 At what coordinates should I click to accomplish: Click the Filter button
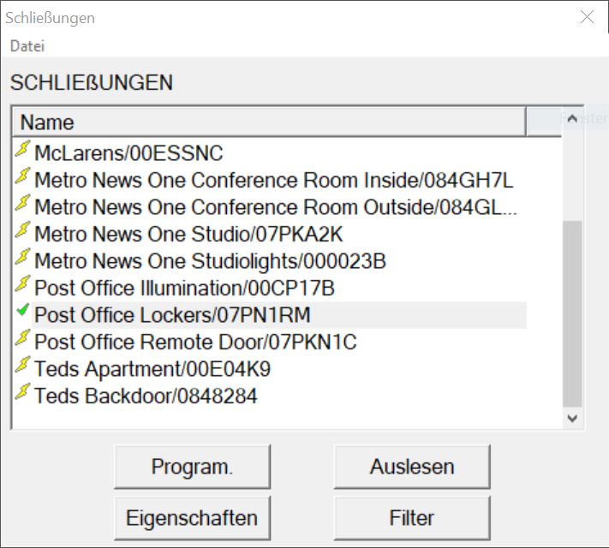[x=412, y=518]
